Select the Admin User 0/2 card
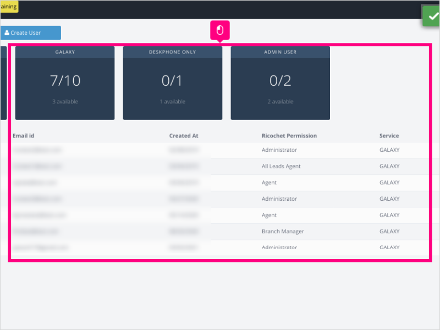Viewport: 440px width, 330px height. click(280, 83)
